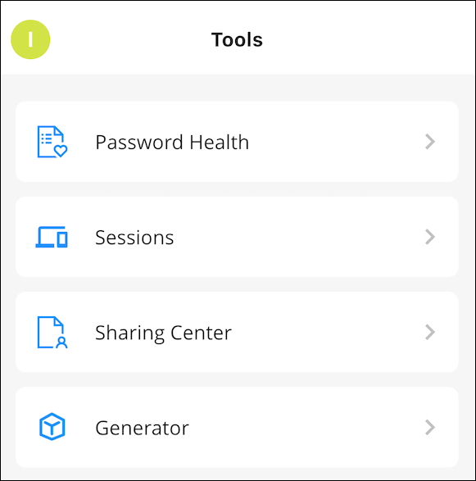
Task: Expand Password Health using its chevron arrow
Action: click(430, 142)
